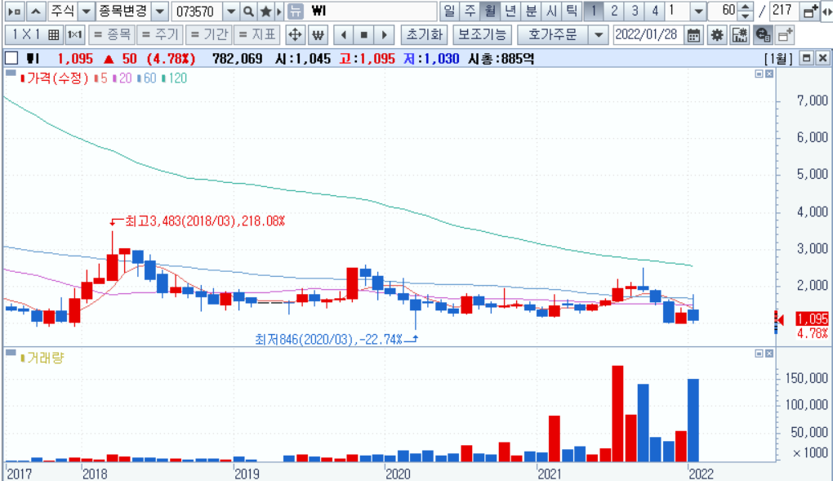Viewport: 833px width, 481px height.
Task: Select the 월 monthly period
Action: [x=490, y=11]
